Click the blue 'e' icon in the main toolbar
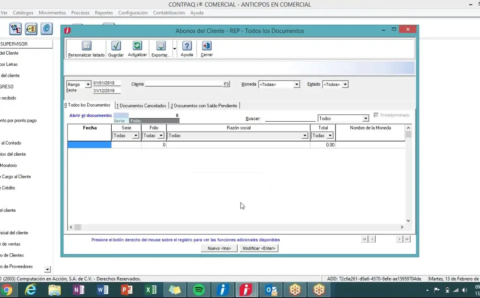 [46, 29]
